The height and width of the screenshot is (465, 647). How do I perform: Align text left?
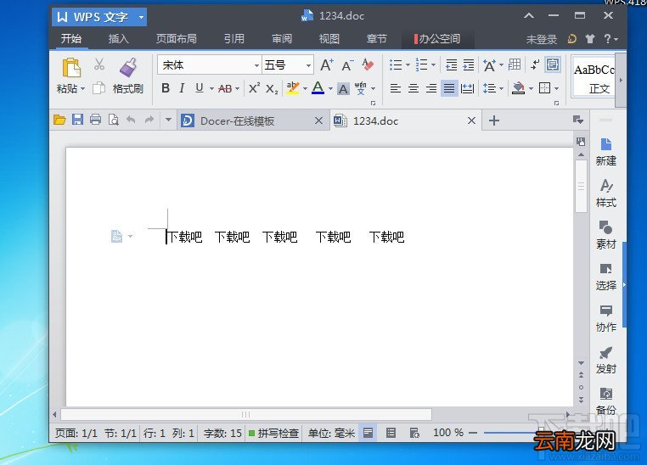point(396,88)
